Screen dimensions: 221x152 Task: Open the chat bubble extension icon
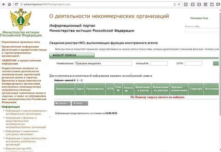pos(218,4)
